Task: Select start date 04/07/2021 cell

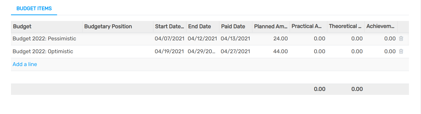Action: click(x=169, y=39)
